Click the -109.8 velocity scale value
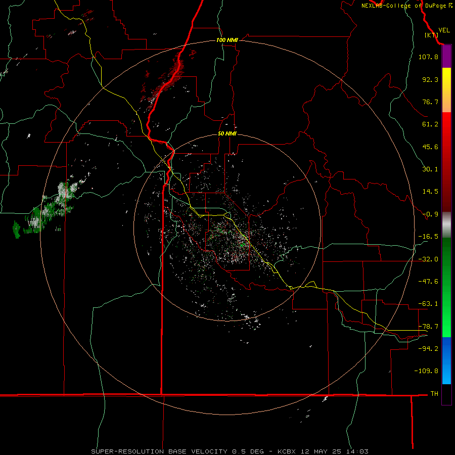Viewport: 455px width, 455px height. [426, 371]
